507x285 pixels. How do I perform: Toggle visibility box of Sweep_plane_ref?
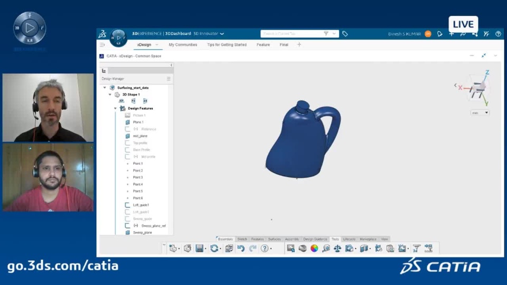pyautogui.click(x=127, y=225)
